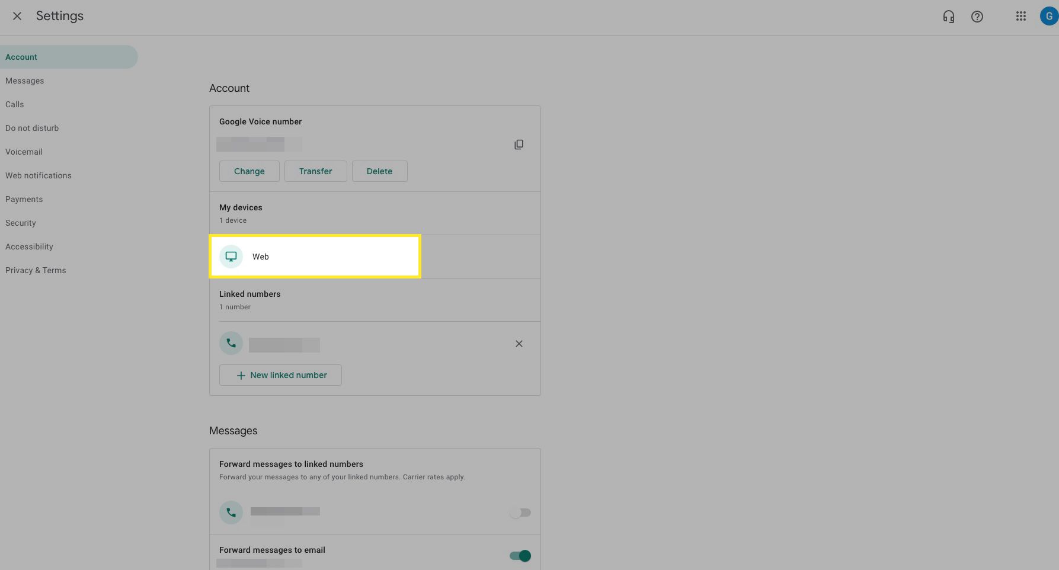Open the headset call support icon

click(x=949, y=17)
